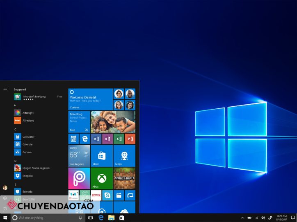Open the clock showing 11:20 AM

[281, 218]
